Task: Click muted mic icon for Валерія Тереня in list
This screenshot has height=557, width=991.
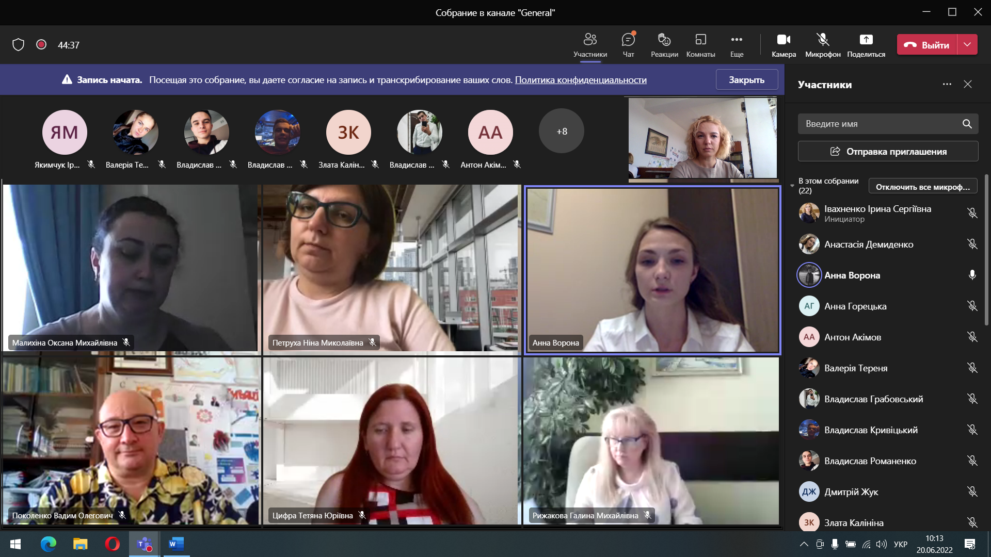Action: coord(972,368)
